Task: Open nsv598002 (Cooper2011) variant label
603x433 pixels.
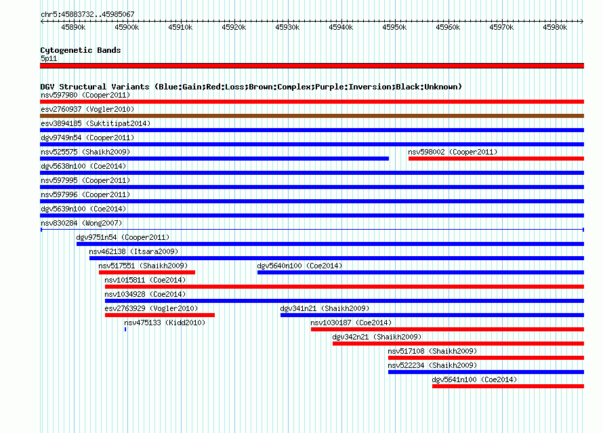Action: click(x=453, y=152)
